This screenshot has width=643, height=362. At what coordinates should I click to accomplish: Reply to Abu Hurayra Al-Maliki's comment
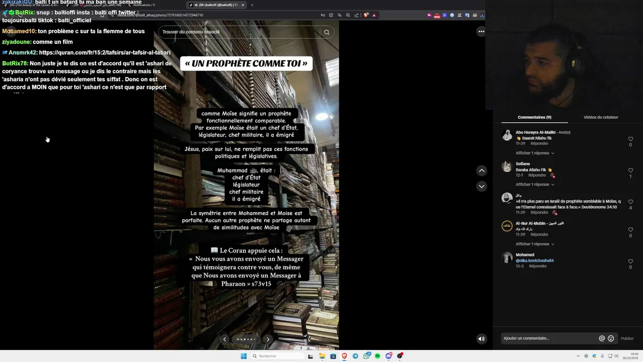point(540,144)
